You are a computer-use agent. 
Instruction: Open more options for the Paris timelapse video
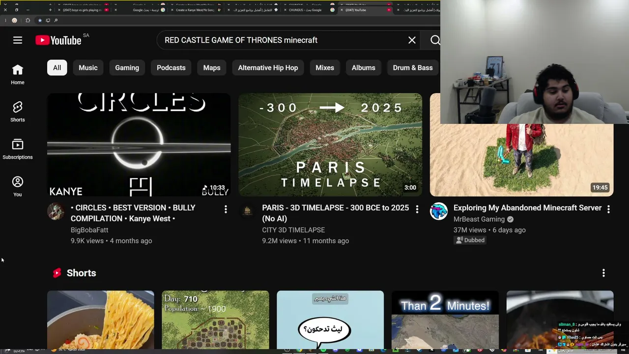[417, 209]
